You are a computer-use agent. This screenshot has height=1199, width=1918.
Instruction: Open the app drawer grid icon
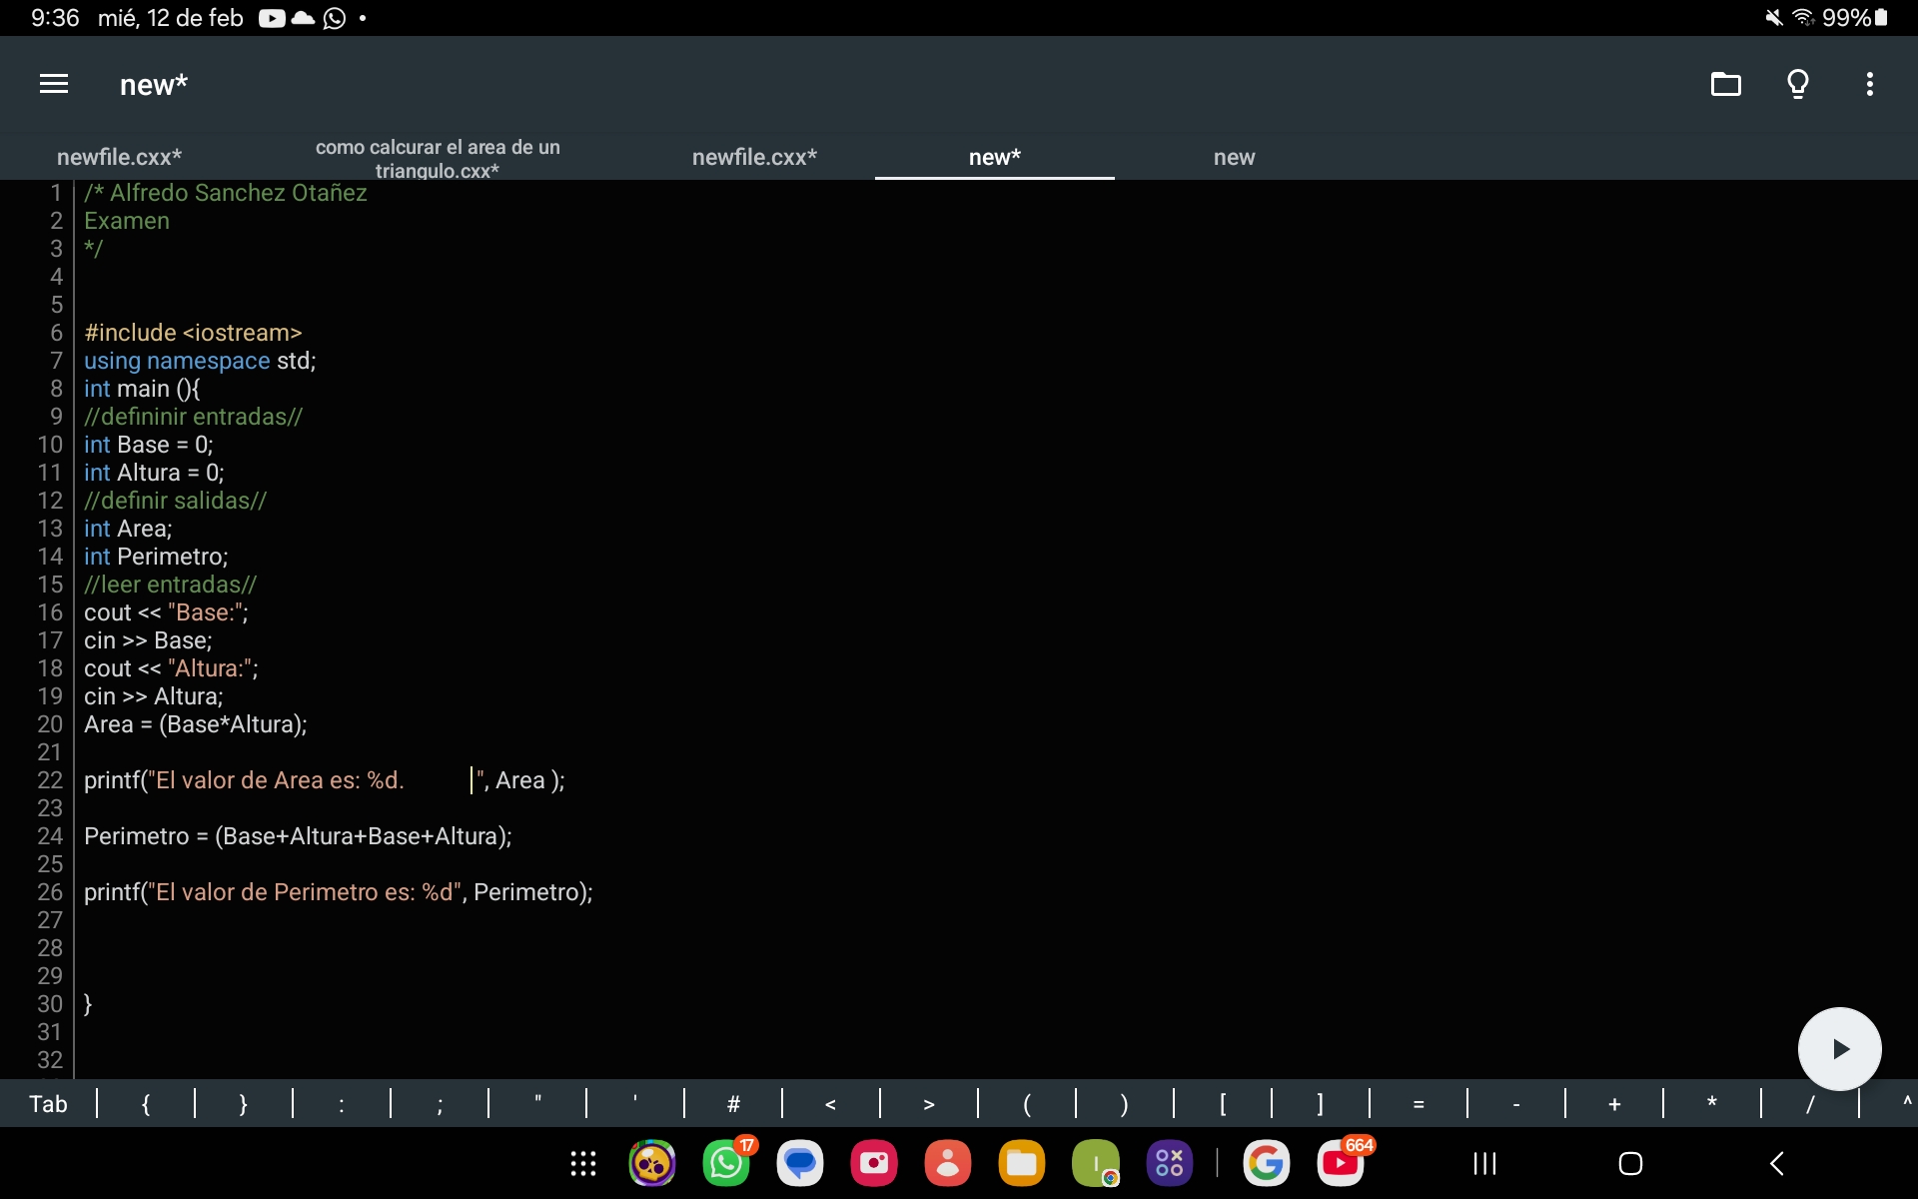point(583,1163)
